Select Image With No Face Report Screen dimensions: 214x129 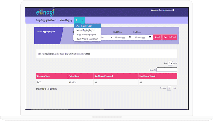(87, 39)
